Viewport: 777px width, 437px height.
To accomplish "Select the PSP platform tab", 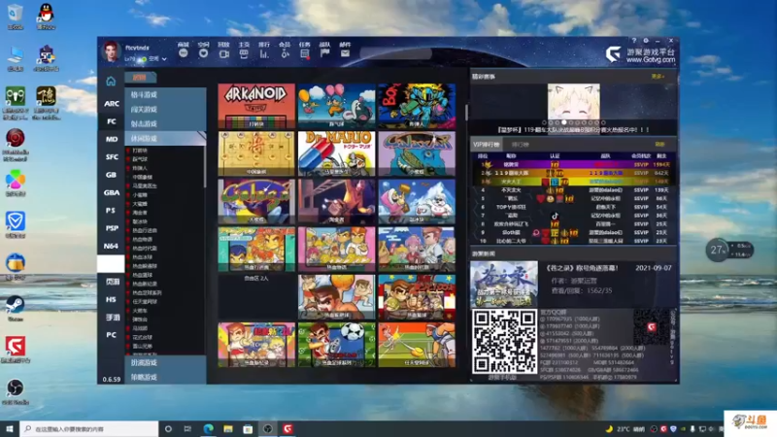I will 112,228.
